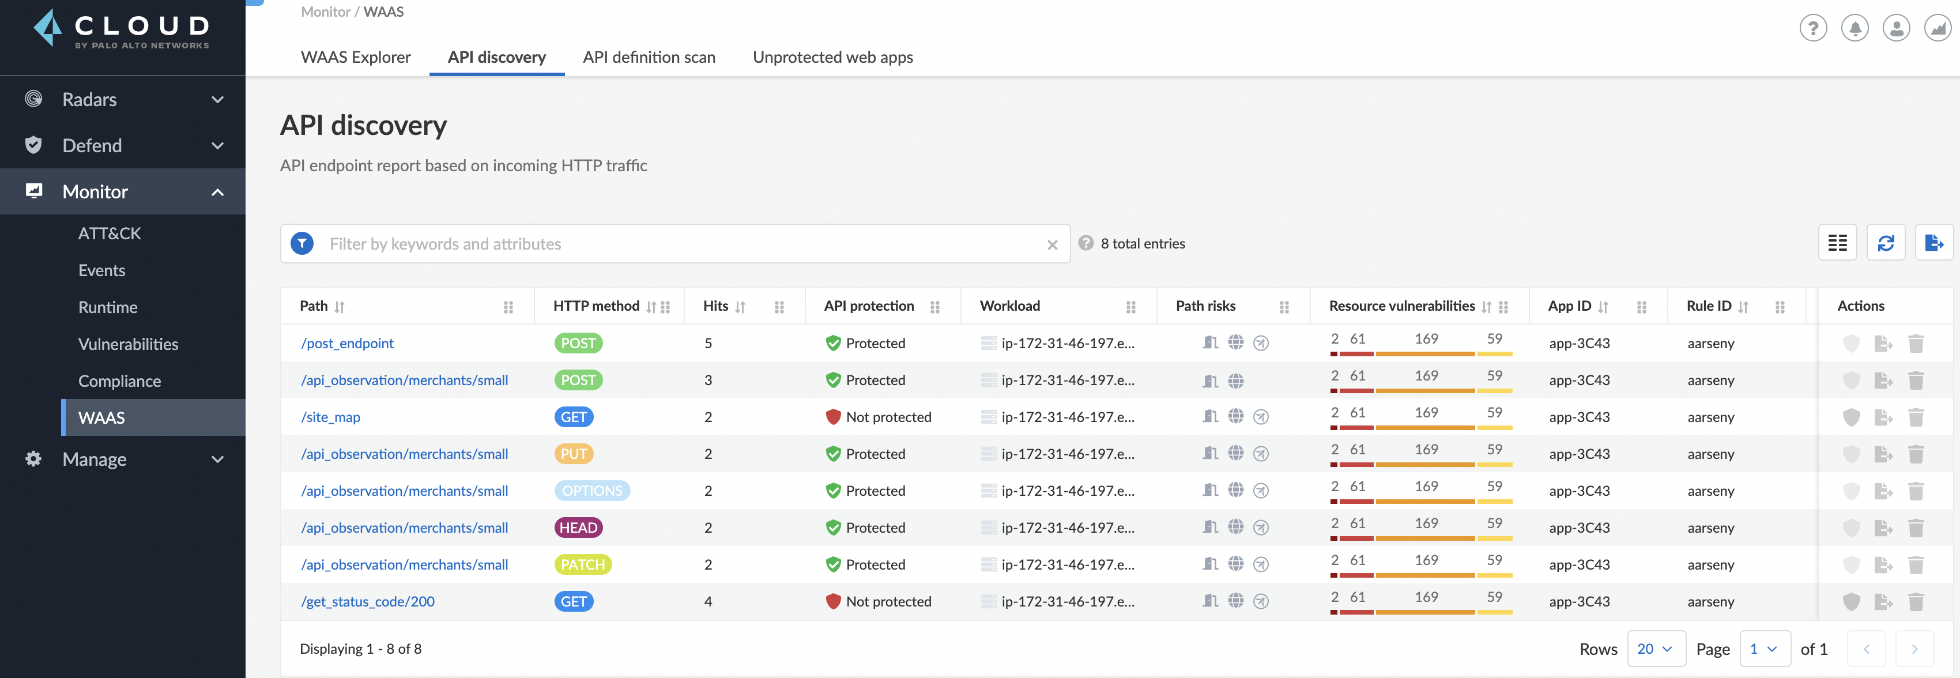Open the /site_map path link
This screenshot has height=678, width=1960.
tap(330, 417)
